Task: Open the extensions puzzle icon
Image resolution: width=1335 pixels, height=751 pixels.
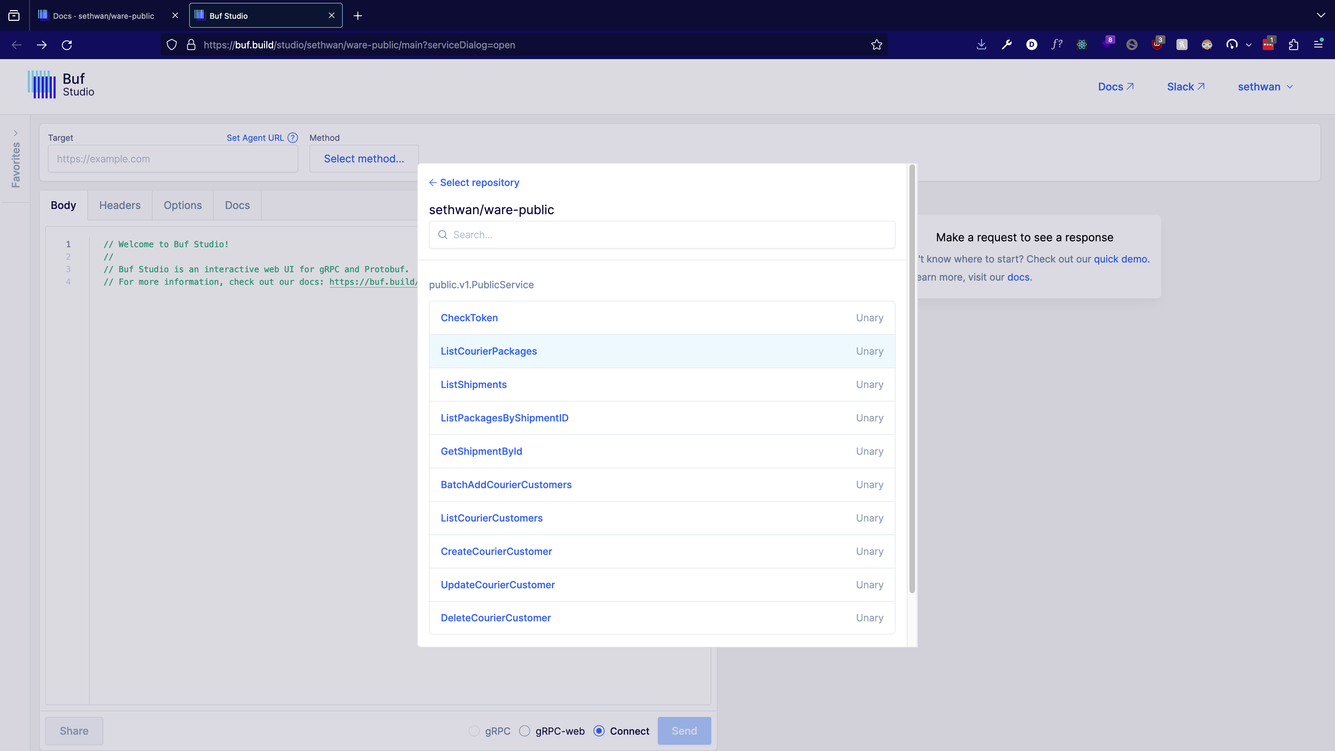Action: point(1293,45)
